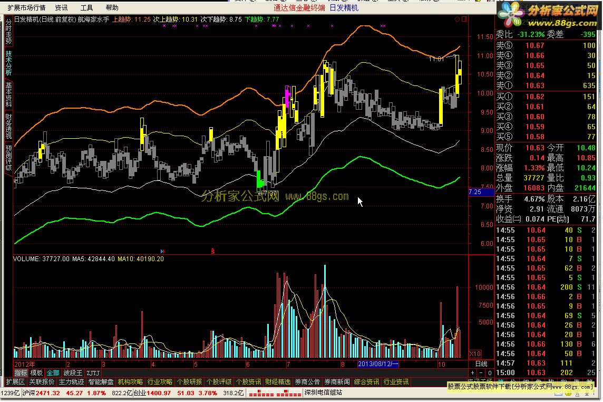Viewport: 603px width, 402px height.
Task: Click the blue-red arrow marker on price chart bottom
Action: click(x=162, y=251)
